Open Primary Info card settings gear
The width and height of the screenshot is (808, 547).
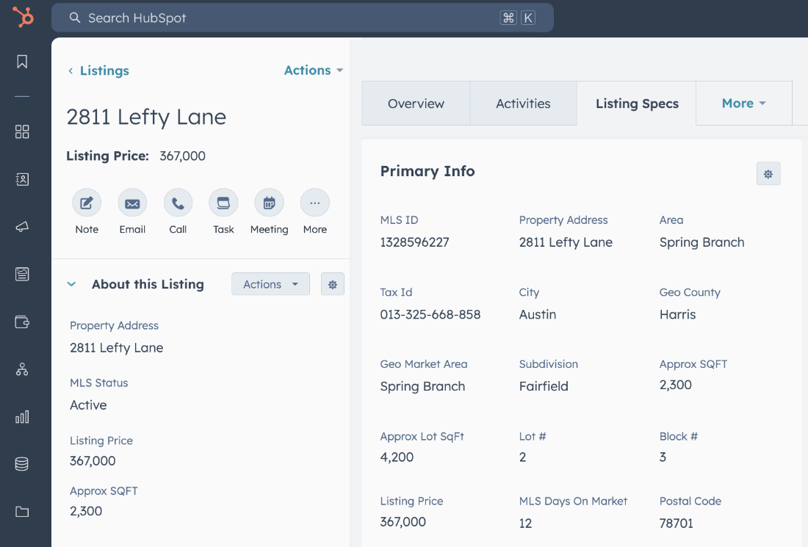click(x=768, y=174)
